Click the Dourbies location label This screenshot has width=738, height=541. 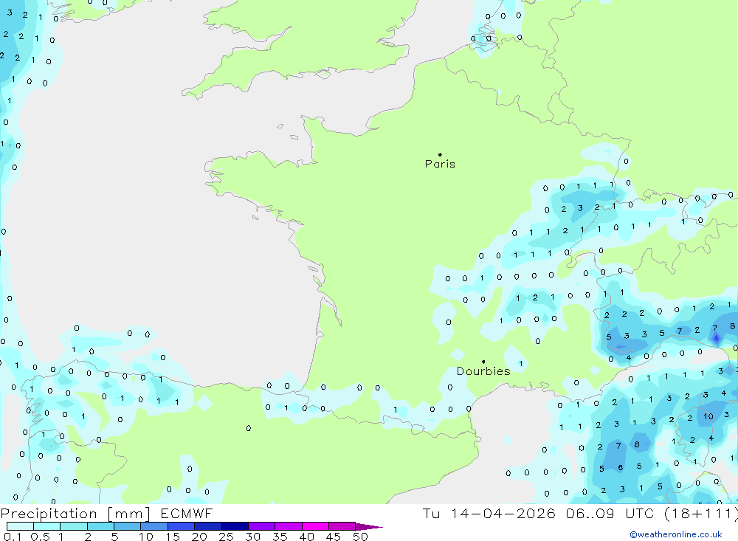483,371
